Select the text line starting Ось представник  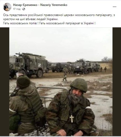[x=59, y=15]
